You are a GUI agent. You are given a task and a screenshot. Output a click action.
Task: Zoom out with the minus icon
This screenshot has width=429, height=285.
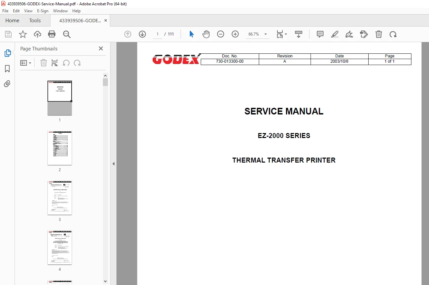click(221, 34)
